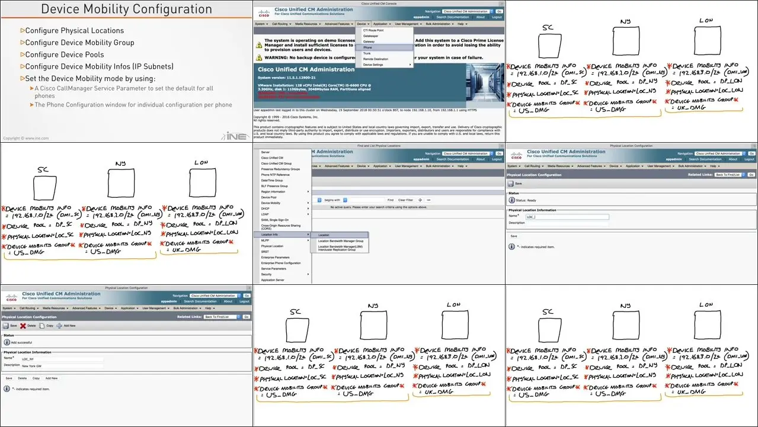Select Phone in the Device menu
Image resolution: width=758 pixels, height=427 pixels.
click(x=385, y=47)
